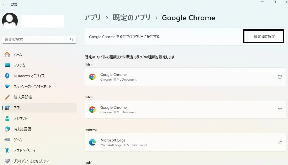Click the search magnifier icon
Screen dimensions: 288x165
point(71,39)
